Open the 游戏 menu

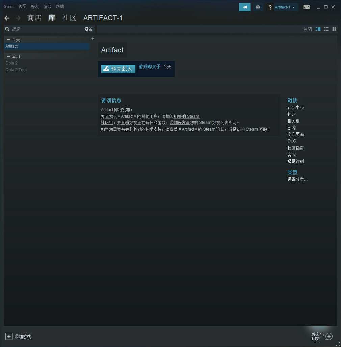[47, 6]
